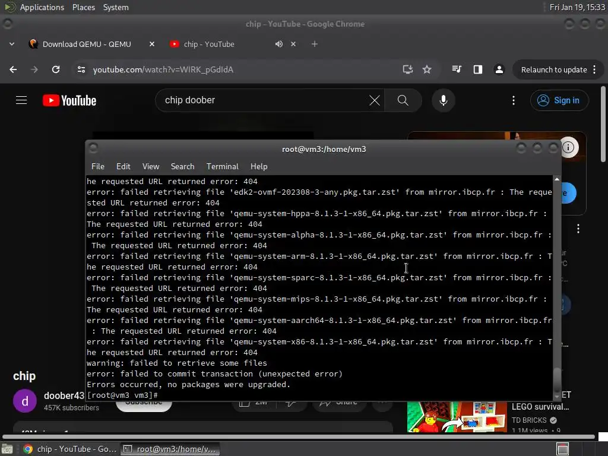
Task: Open the Applications menu
Action: coord(42,7)
